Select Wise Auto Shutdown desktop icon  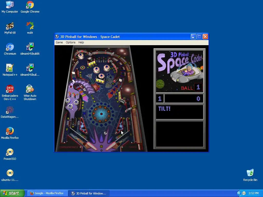click(x=30, y=93)
